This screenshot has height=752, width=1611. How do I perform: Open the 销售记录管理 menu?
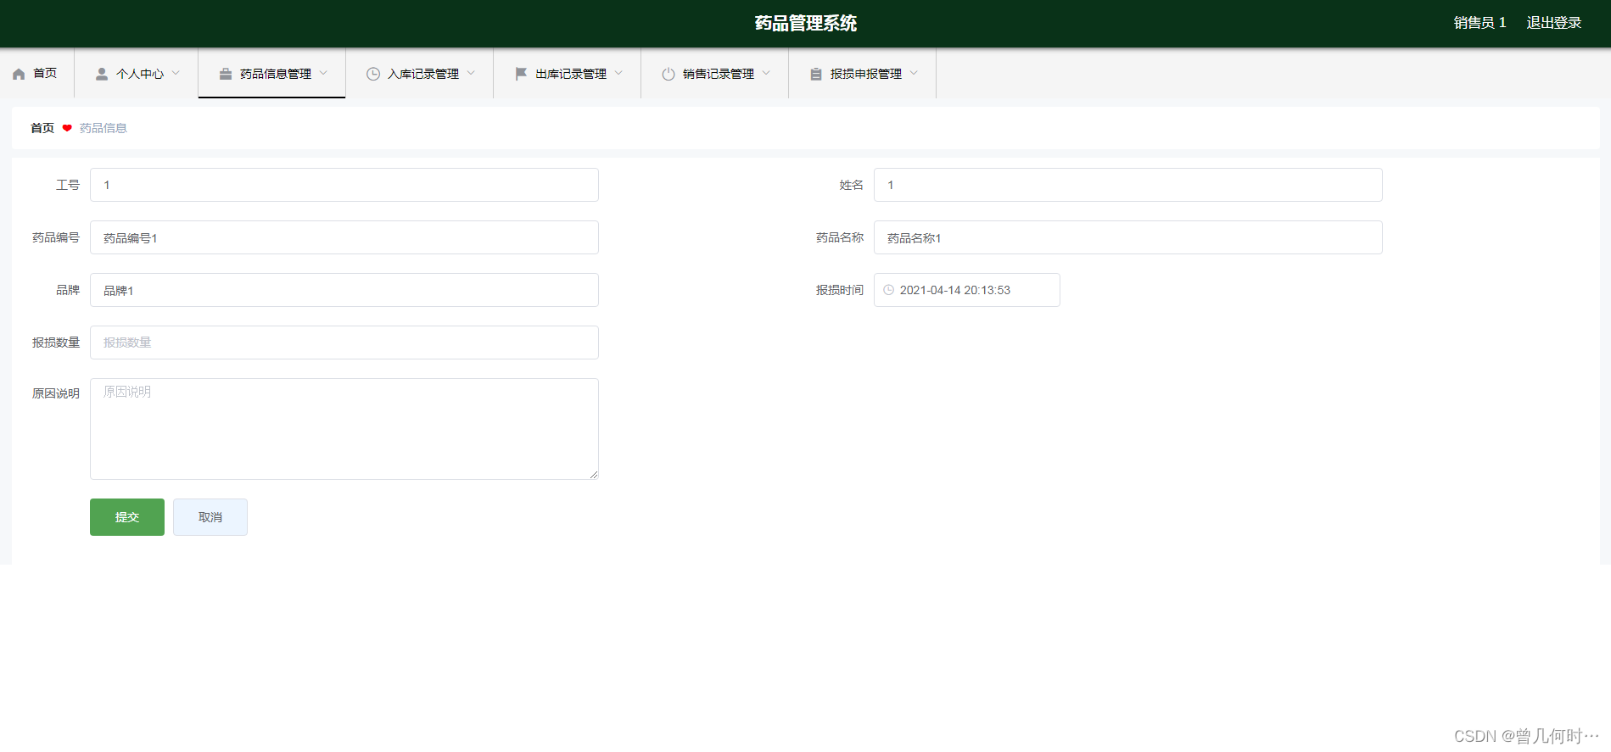click(x=715, y=73)
